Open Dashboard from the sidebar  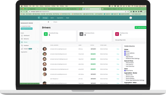point(26,35)
